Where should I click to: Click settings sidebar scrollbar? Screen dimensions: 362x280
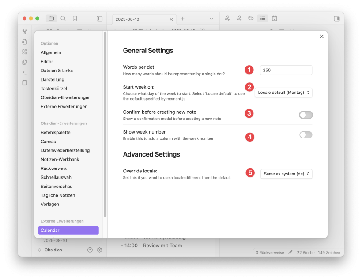click(105, 124)
